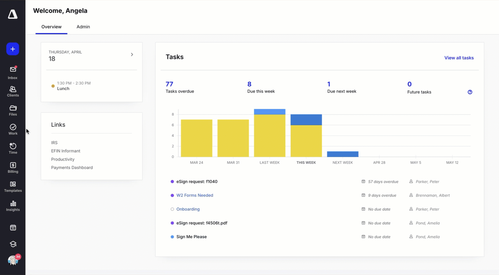Open the Inbox from sidebar

pos(13,73)
